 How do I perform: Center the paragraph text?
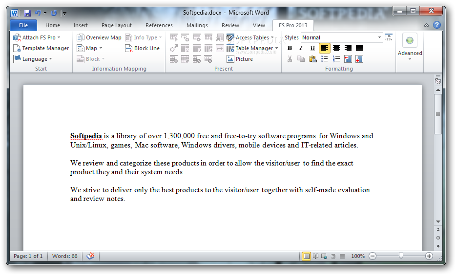click(x=336, y=48)
